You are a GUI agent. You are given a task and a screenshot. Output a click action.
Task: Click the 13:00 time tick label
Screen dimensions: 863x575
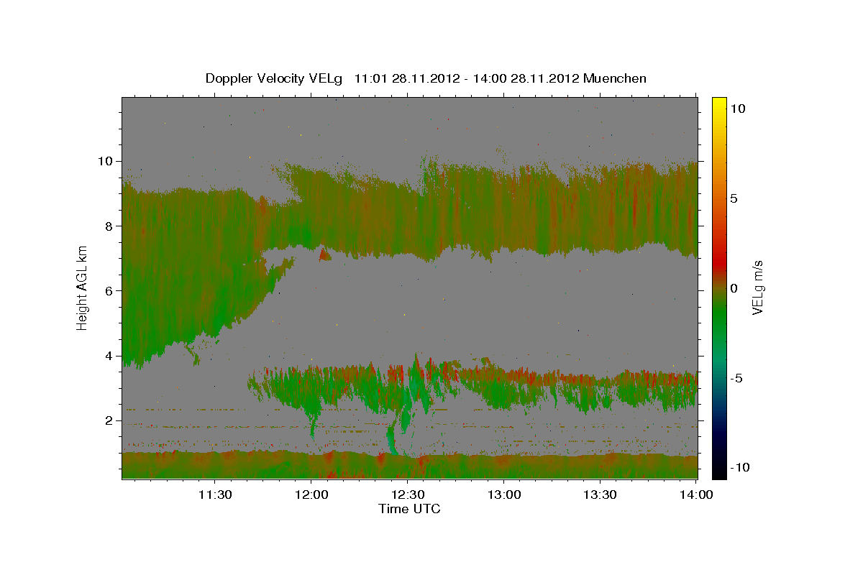coord(503,494)
